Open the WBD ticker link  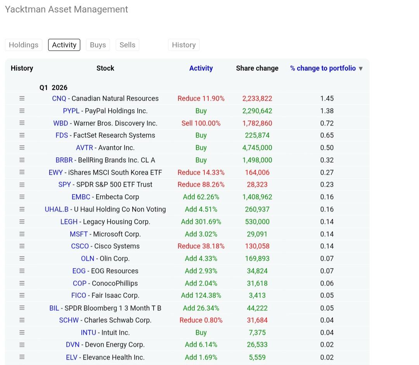click(x=61, y=123)
